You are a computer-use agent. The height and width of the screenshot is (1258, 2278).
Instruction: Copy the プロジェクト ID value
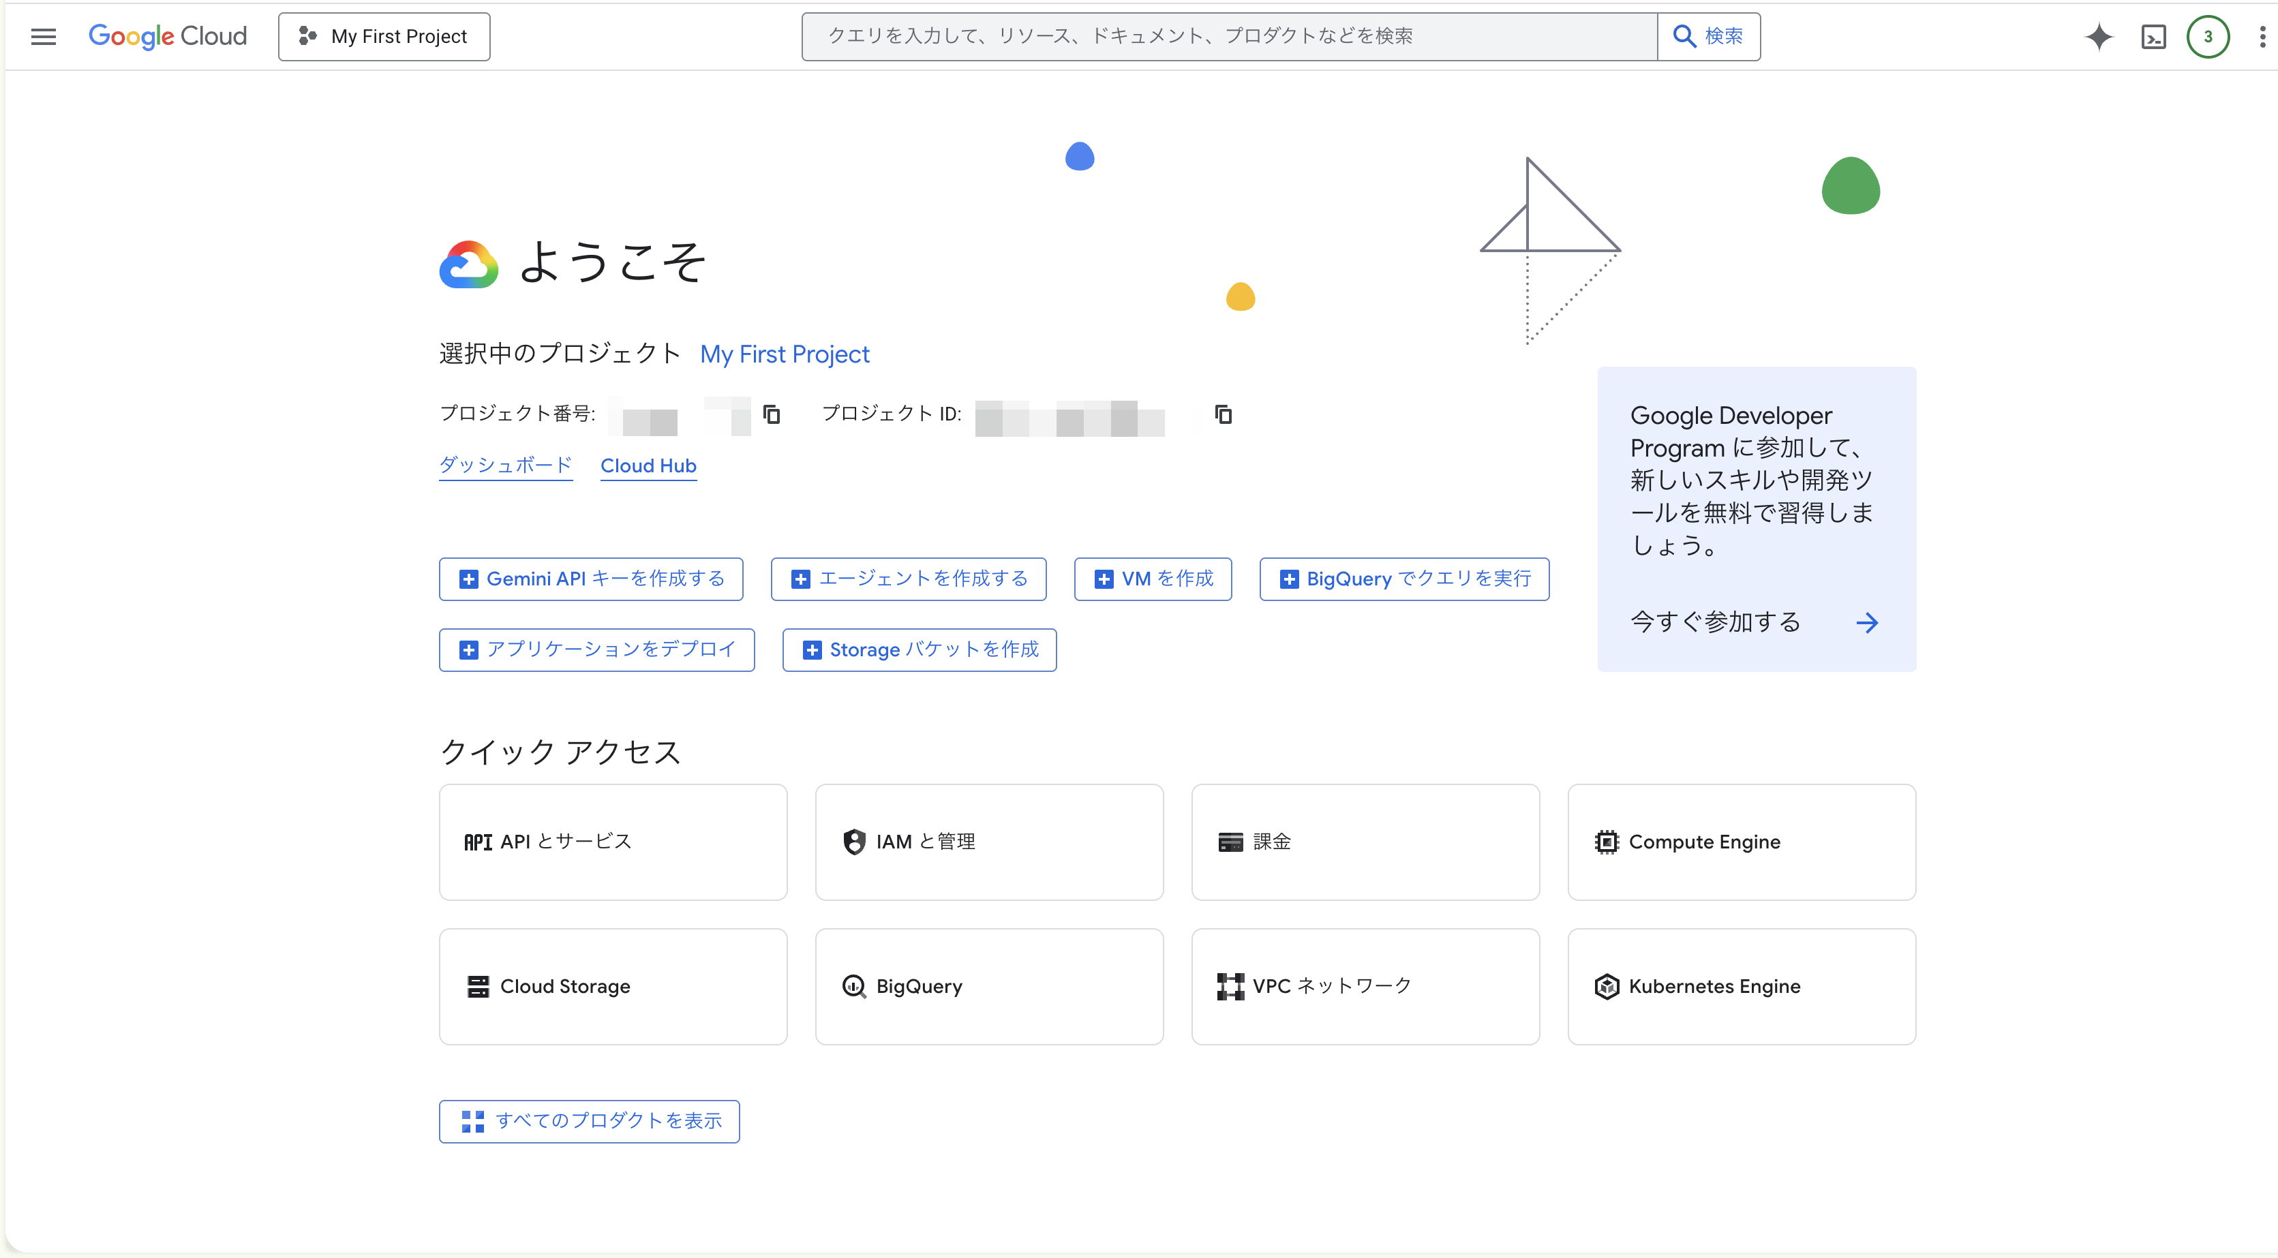point(1223,414)
